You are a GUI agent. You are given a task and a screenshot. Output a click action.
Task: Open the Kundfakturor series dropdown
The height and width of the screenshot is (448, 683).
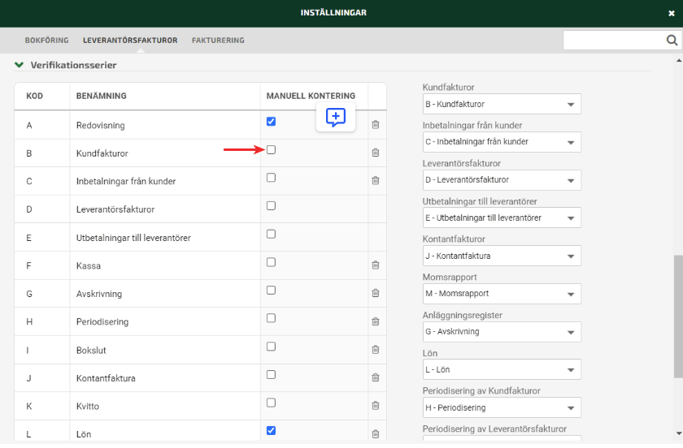point(502,105)
